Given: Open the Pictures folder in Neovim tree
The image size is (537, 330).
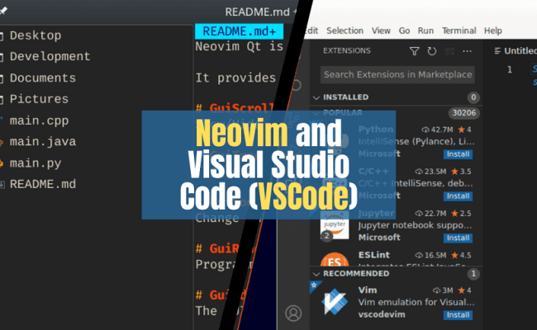Looking at the screenshot, I should [x=39, y=99].
